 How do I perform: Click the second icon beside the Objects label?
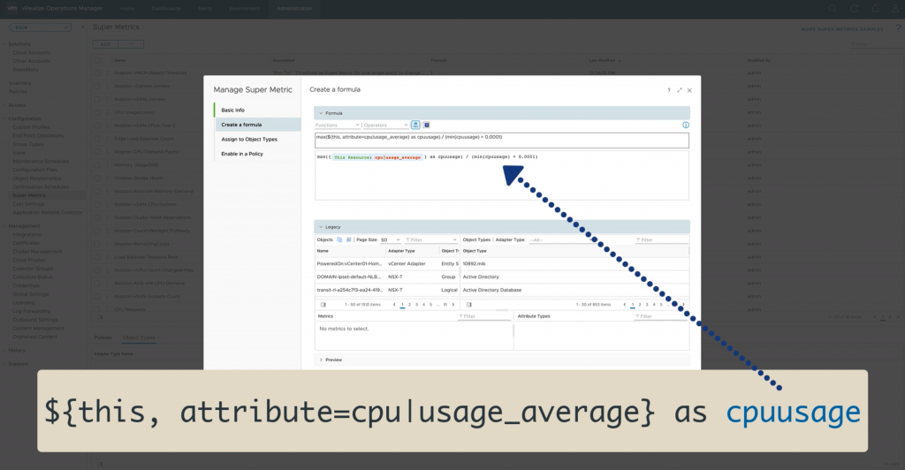pyautogui.click(x=349, y=239)
